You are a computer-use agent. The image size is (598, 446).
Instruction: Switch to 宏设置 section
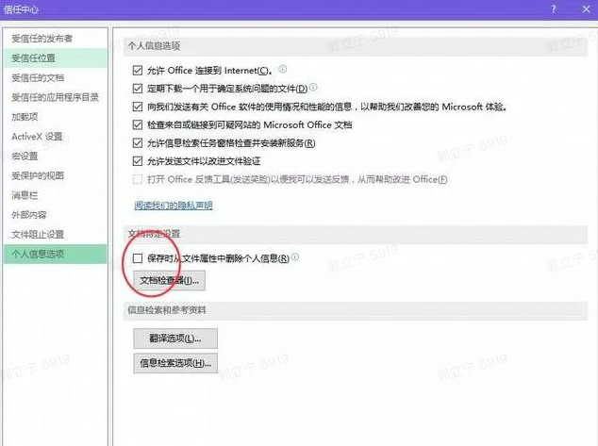click(x=25, y=156)
